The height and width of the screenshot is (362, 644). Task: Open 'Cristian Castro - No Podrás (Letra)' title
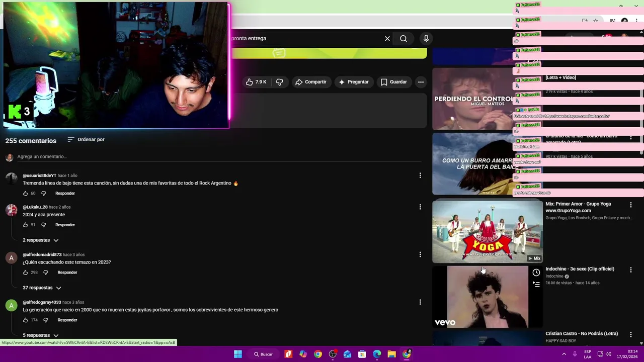pyautogui.click(x=582, y=334)
